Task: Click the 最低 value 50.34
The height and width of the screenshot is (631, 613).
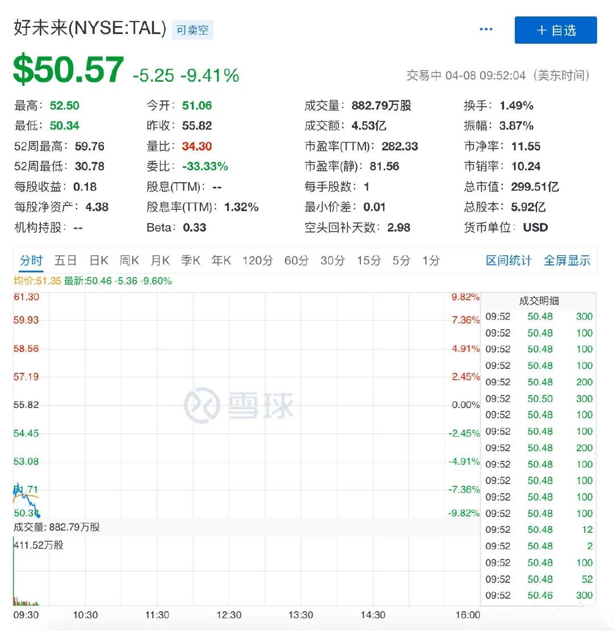Action: click(64, 126)
